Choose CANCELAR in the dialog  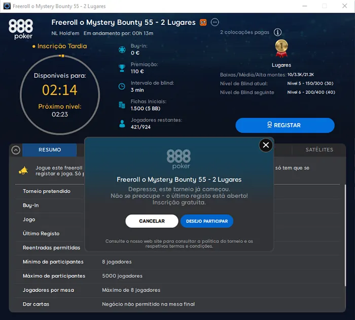[x=152, y=221]
